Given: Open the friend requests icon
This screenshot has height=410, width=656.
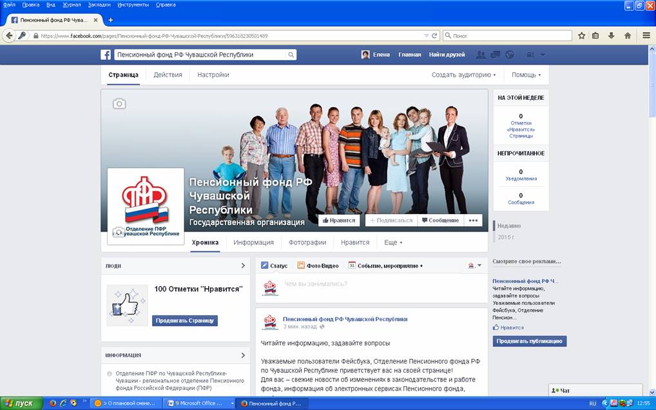Looking at the screenshot, I should point(481,55).
